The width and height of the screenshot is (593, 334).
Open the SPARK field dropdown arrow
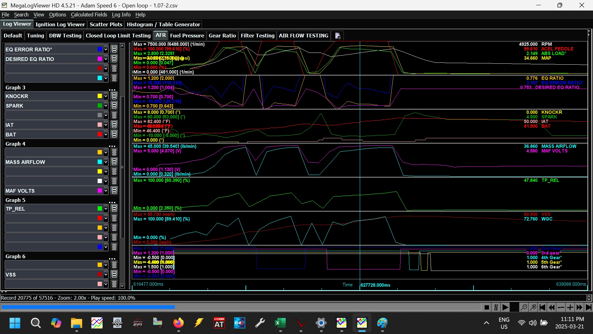(106, 106)
